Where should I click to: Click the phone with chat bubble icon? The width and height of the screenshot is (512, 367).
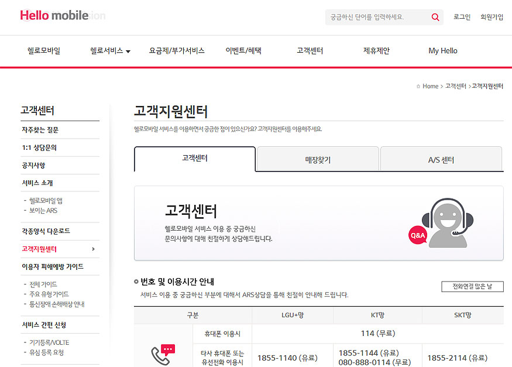tap(163, 353)
